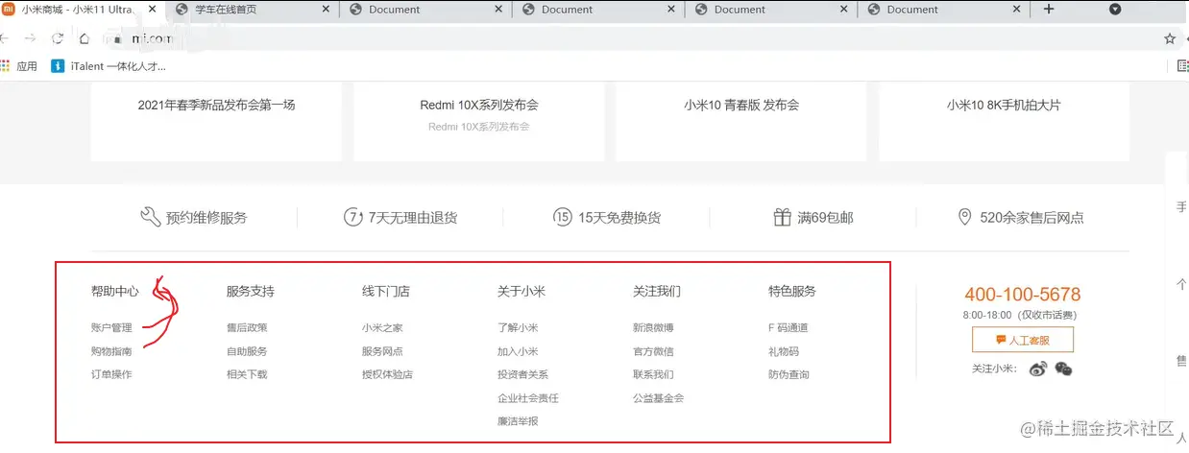
Task: Open the 服务网点 link
Action: tap(382, 351)
